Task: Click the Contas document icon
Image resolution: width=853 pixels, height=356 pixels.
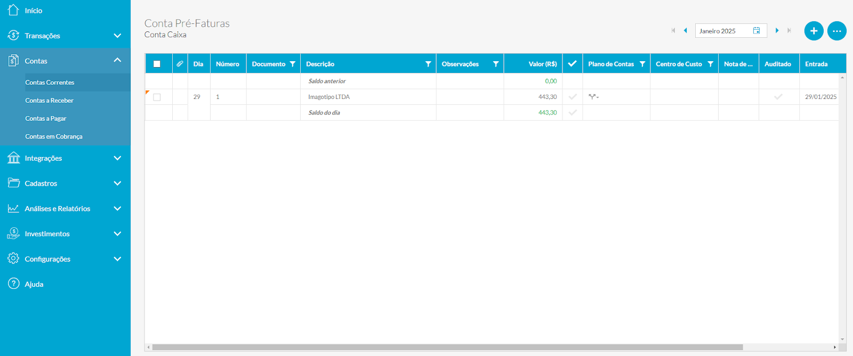Action: (13, 60)
